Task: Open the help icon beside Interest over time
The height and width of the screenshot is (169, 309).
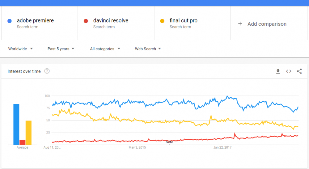Action: pyautogui.click(x=47, y=71)
